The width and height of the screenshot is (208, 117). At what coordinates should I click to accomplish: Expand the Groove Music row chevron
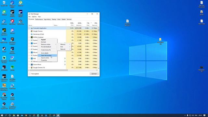tap(29, 65)
